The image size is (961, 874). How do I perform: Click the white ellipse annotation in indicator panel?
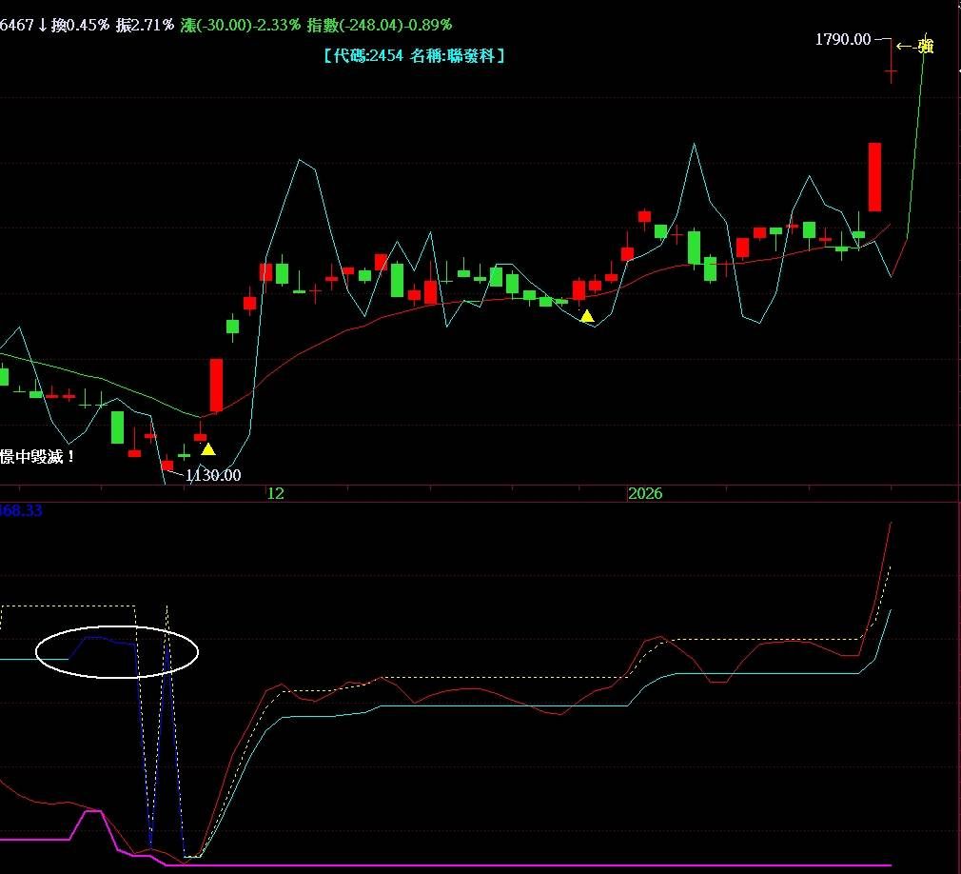[117, 652]
